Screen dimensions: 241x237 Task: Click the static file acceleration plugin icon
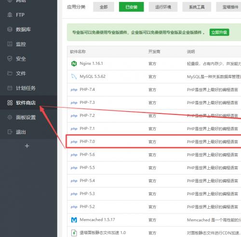[74, 233]
